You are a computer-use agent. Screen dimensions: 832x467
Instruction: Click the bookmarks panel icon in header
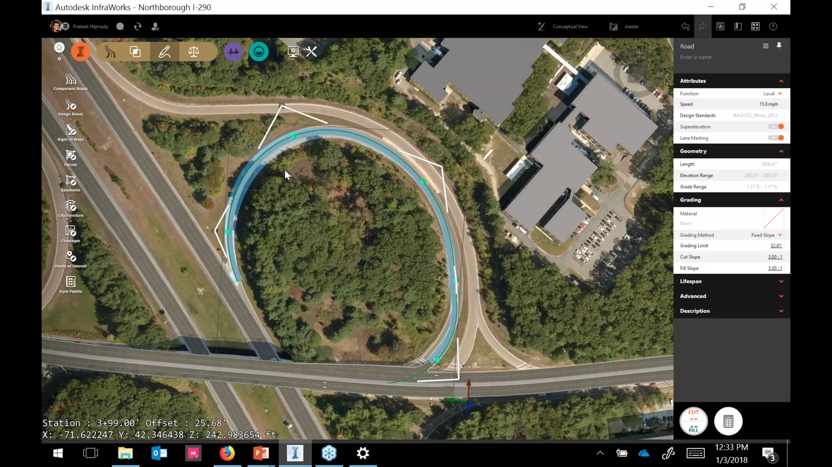[x=738, y=26]
